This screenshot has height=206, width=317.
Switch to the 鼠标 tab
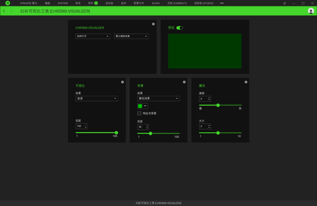[123, 3]
